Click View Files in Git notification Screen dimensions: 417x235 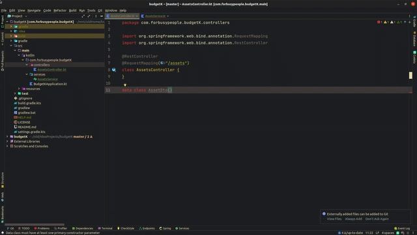pos(334,219)
